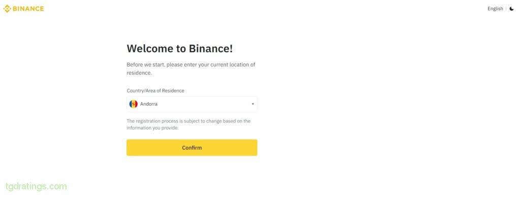Click the BINANCE wordmark text

click(x=28, y=9)
